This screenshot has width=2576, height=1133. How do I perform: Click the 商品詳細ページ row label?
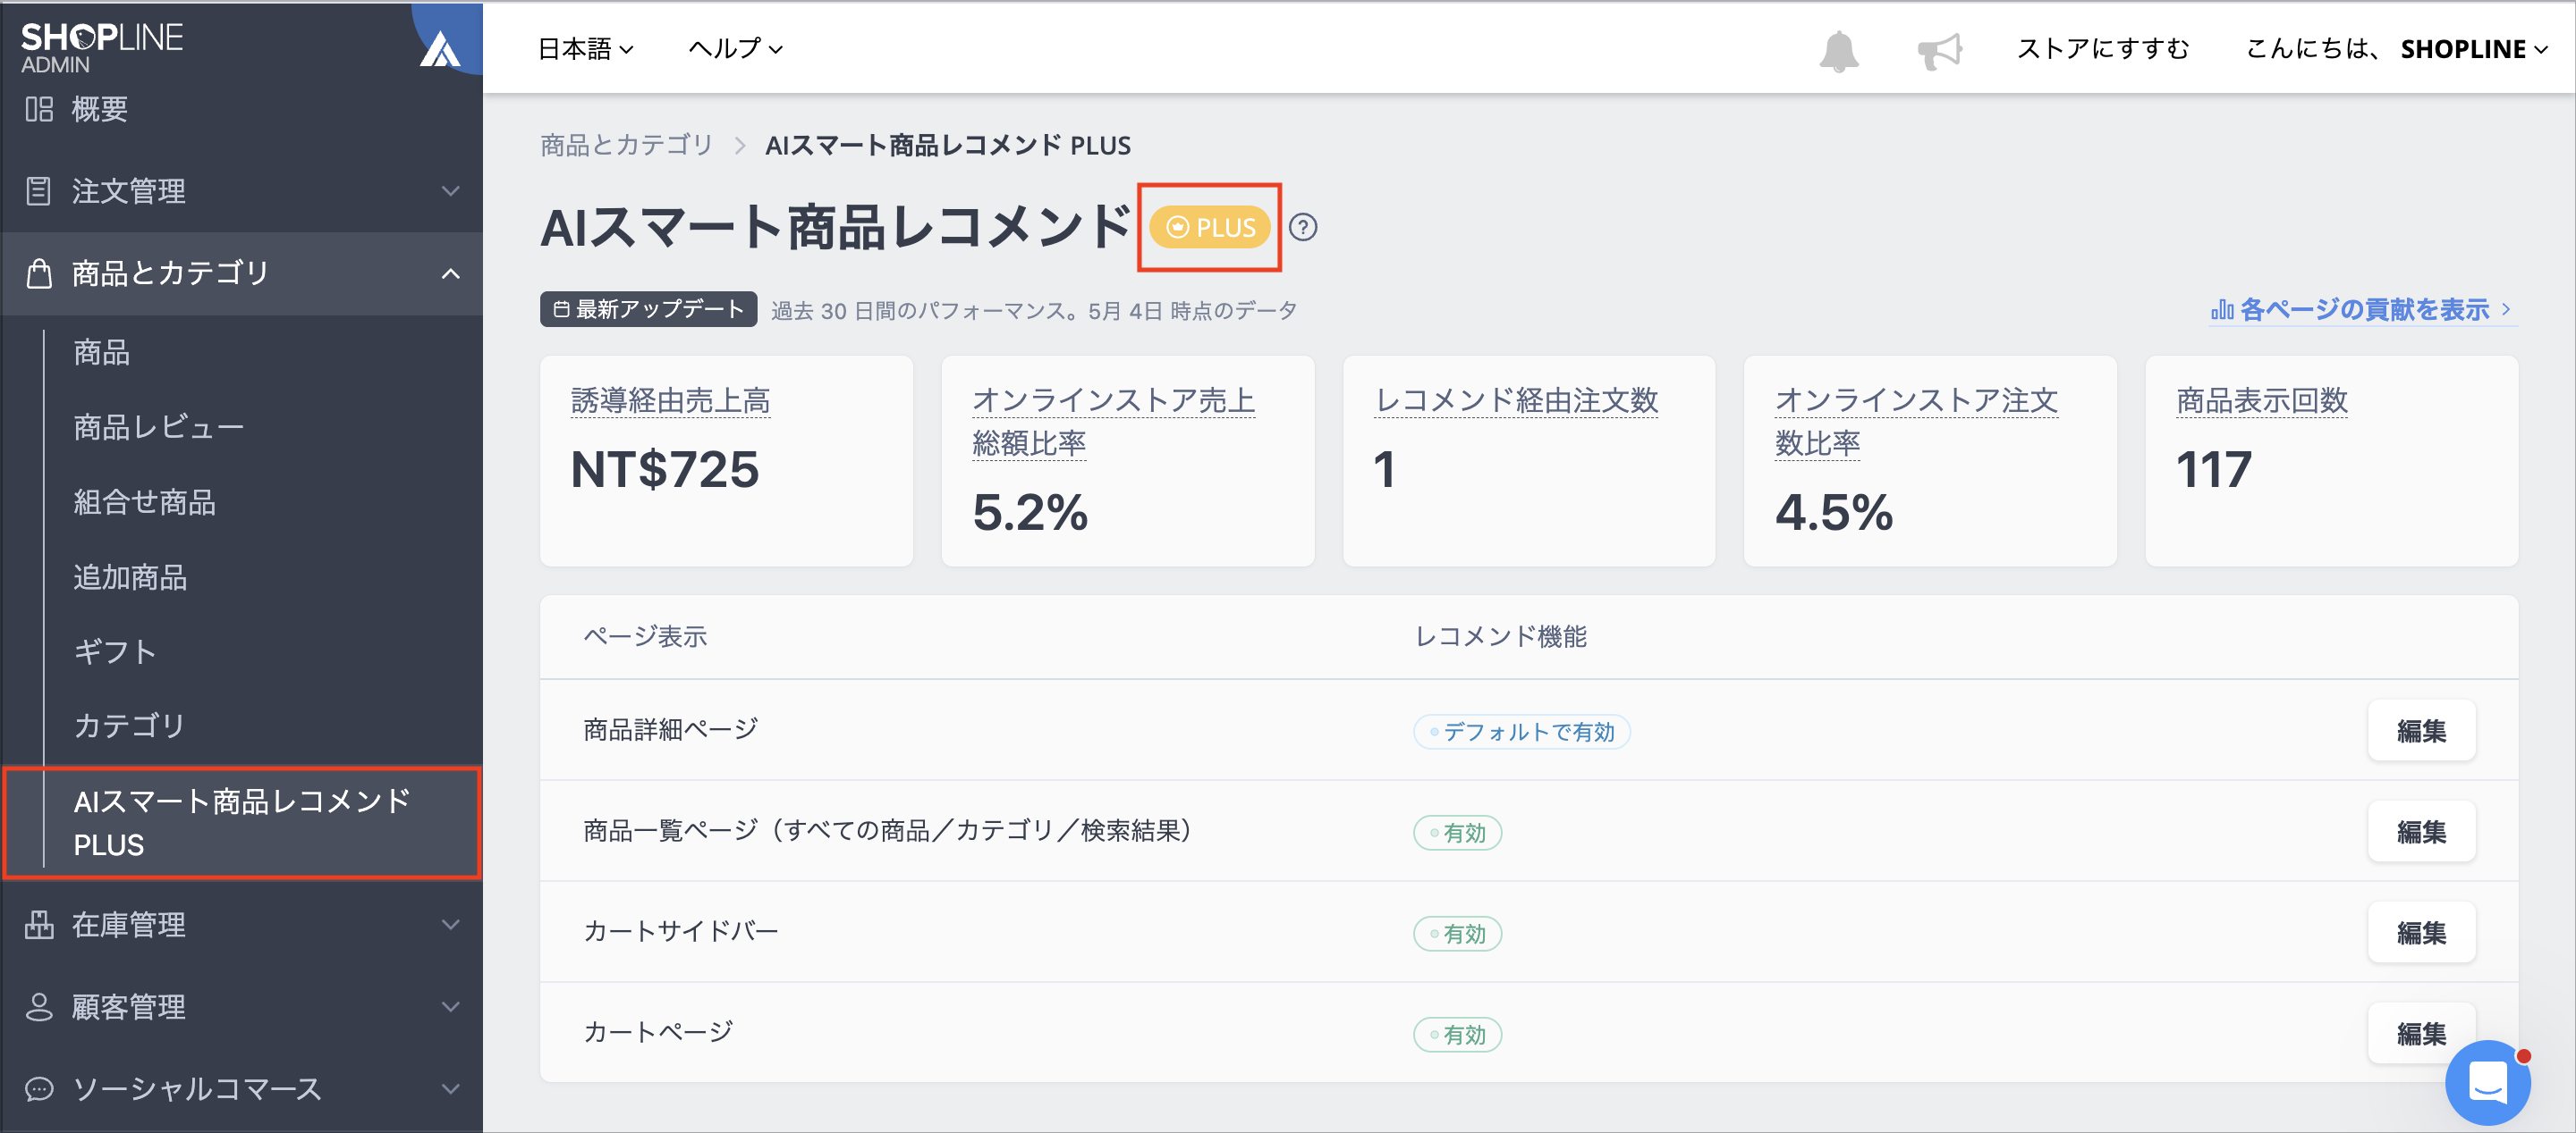[x=670, y=730]
